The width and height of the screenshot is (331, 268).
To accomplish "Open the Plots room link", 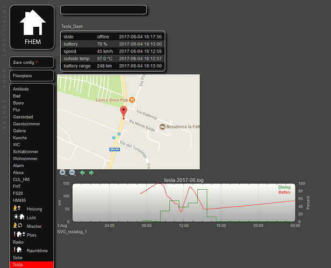I will [x=32, y=235].
